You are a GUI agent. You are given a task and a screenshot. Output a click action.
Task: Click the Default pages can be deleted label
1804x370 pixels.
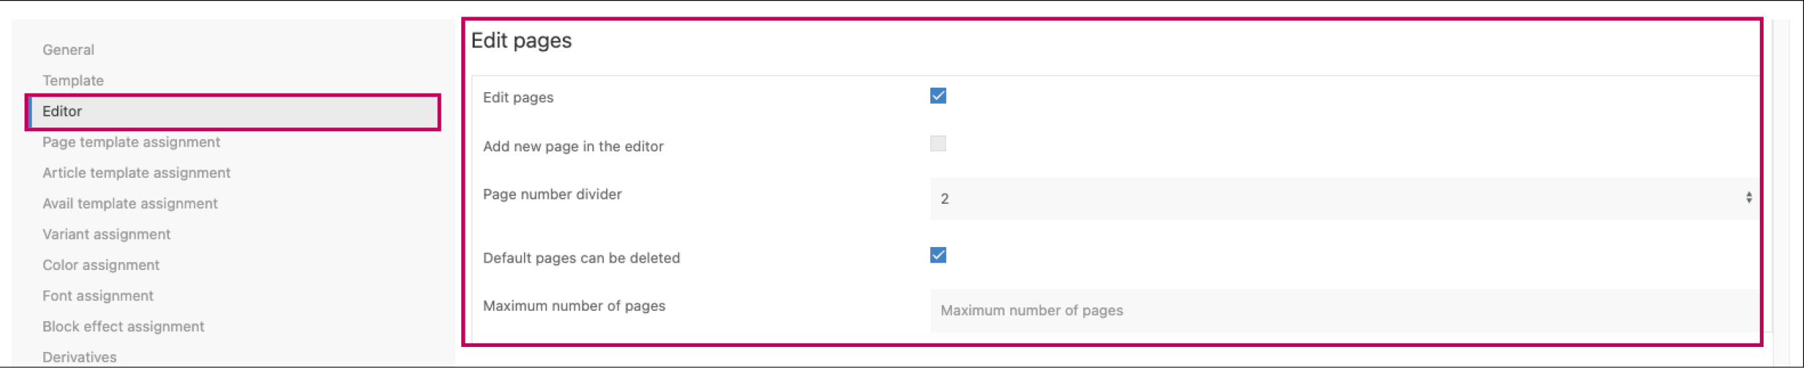(581, 258)
